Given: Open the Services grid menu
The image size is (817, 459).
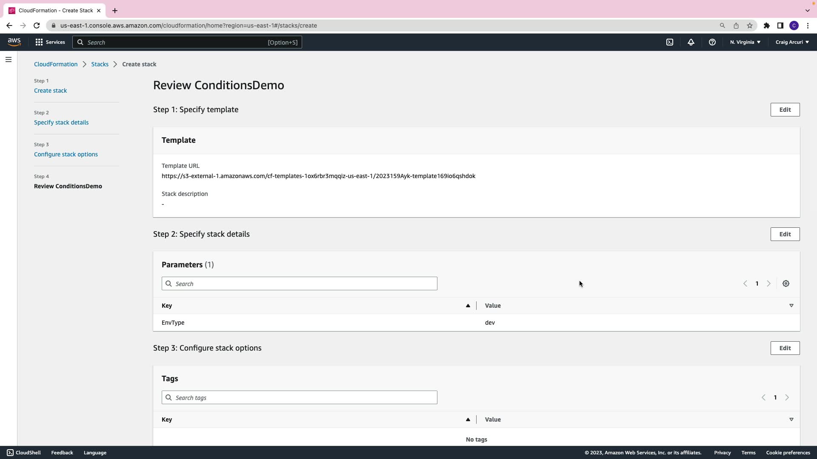Looking at the screenshot, I should tap(50, 42).
